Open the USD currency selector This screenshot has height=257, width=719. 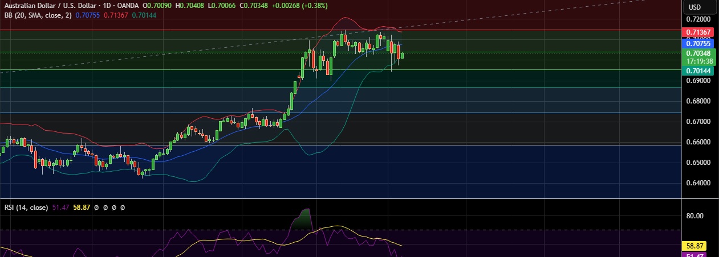click(x=694, y=7)
